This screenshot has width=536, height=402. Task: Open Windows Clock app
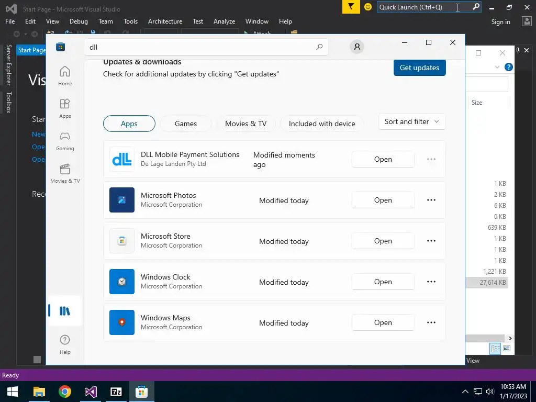tap(383, 282)
